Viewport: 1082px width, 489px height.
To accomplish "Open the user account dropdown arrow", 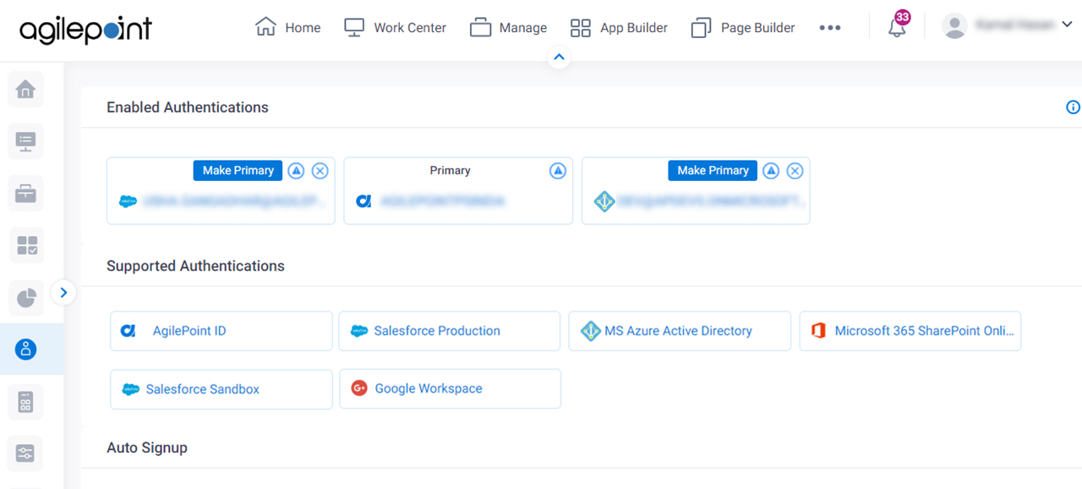I will [x=1066, y=25].
